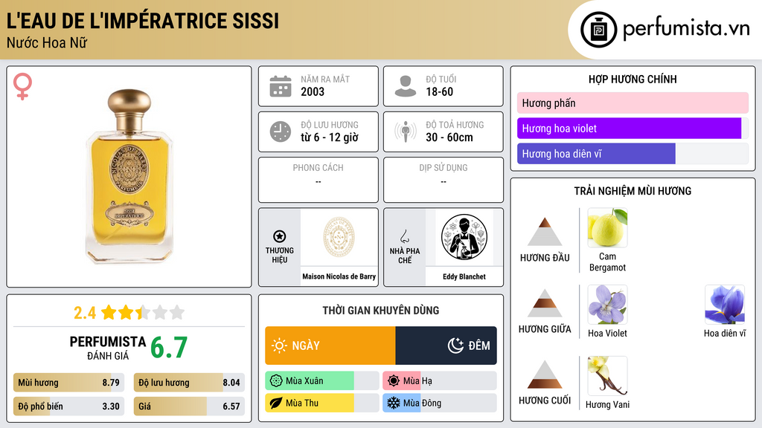Click the L'EAU DE L'IMPÉRATRICE SISSI title
Viewport: 762px width, 428px height.
coord(143,21)
